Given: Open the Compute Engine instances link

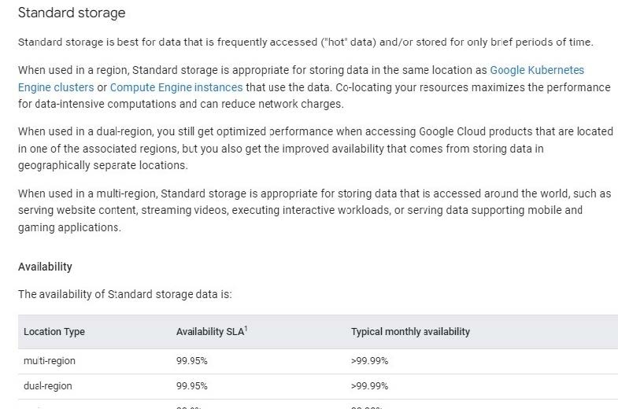Looking at the screenshot, I should coord(176,87).
